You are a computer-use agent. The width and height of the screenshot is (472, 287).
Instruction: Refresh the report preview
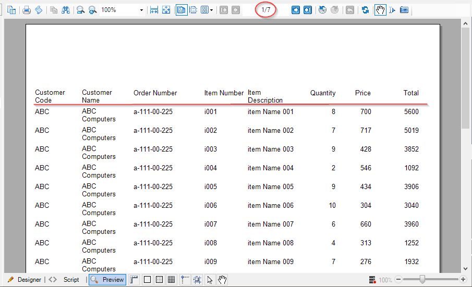(365, 10)
